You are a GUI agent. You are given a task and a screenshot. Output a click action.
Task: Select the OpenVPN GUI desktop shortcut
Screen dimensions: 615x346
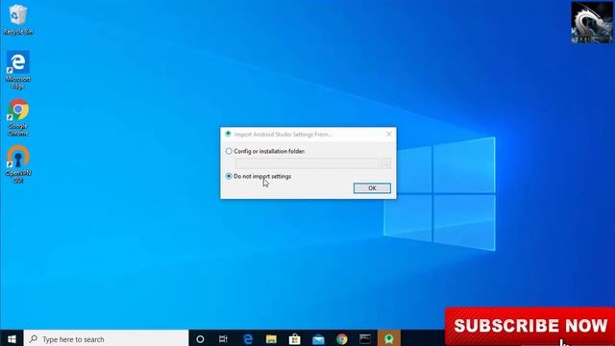point(17,164)
